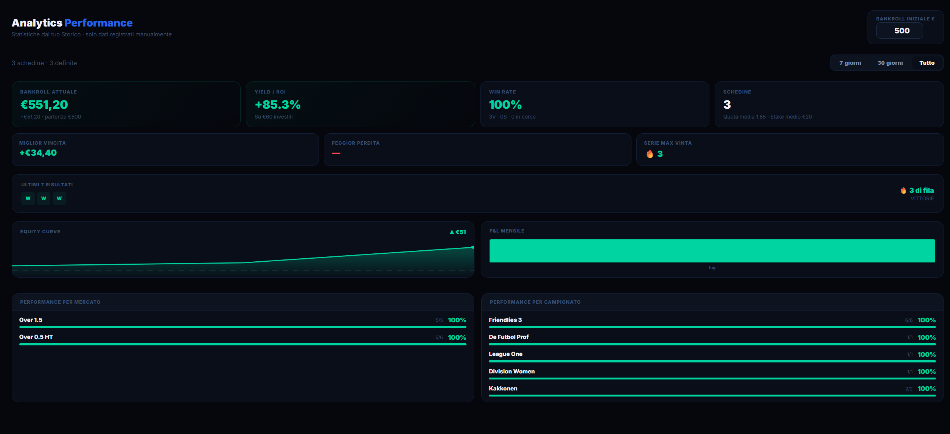Image resolution: width=950 pixels, height=434 pixels.
Task: Click the 100% win rate value
Action: [x=505, y=105]
